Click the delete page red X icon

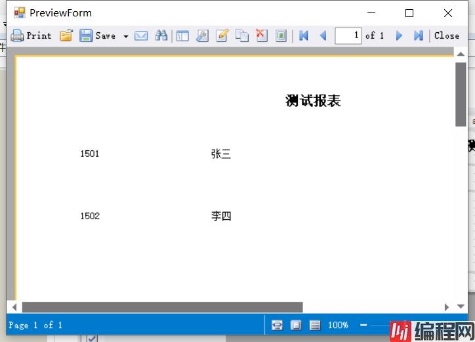point(261,35)
